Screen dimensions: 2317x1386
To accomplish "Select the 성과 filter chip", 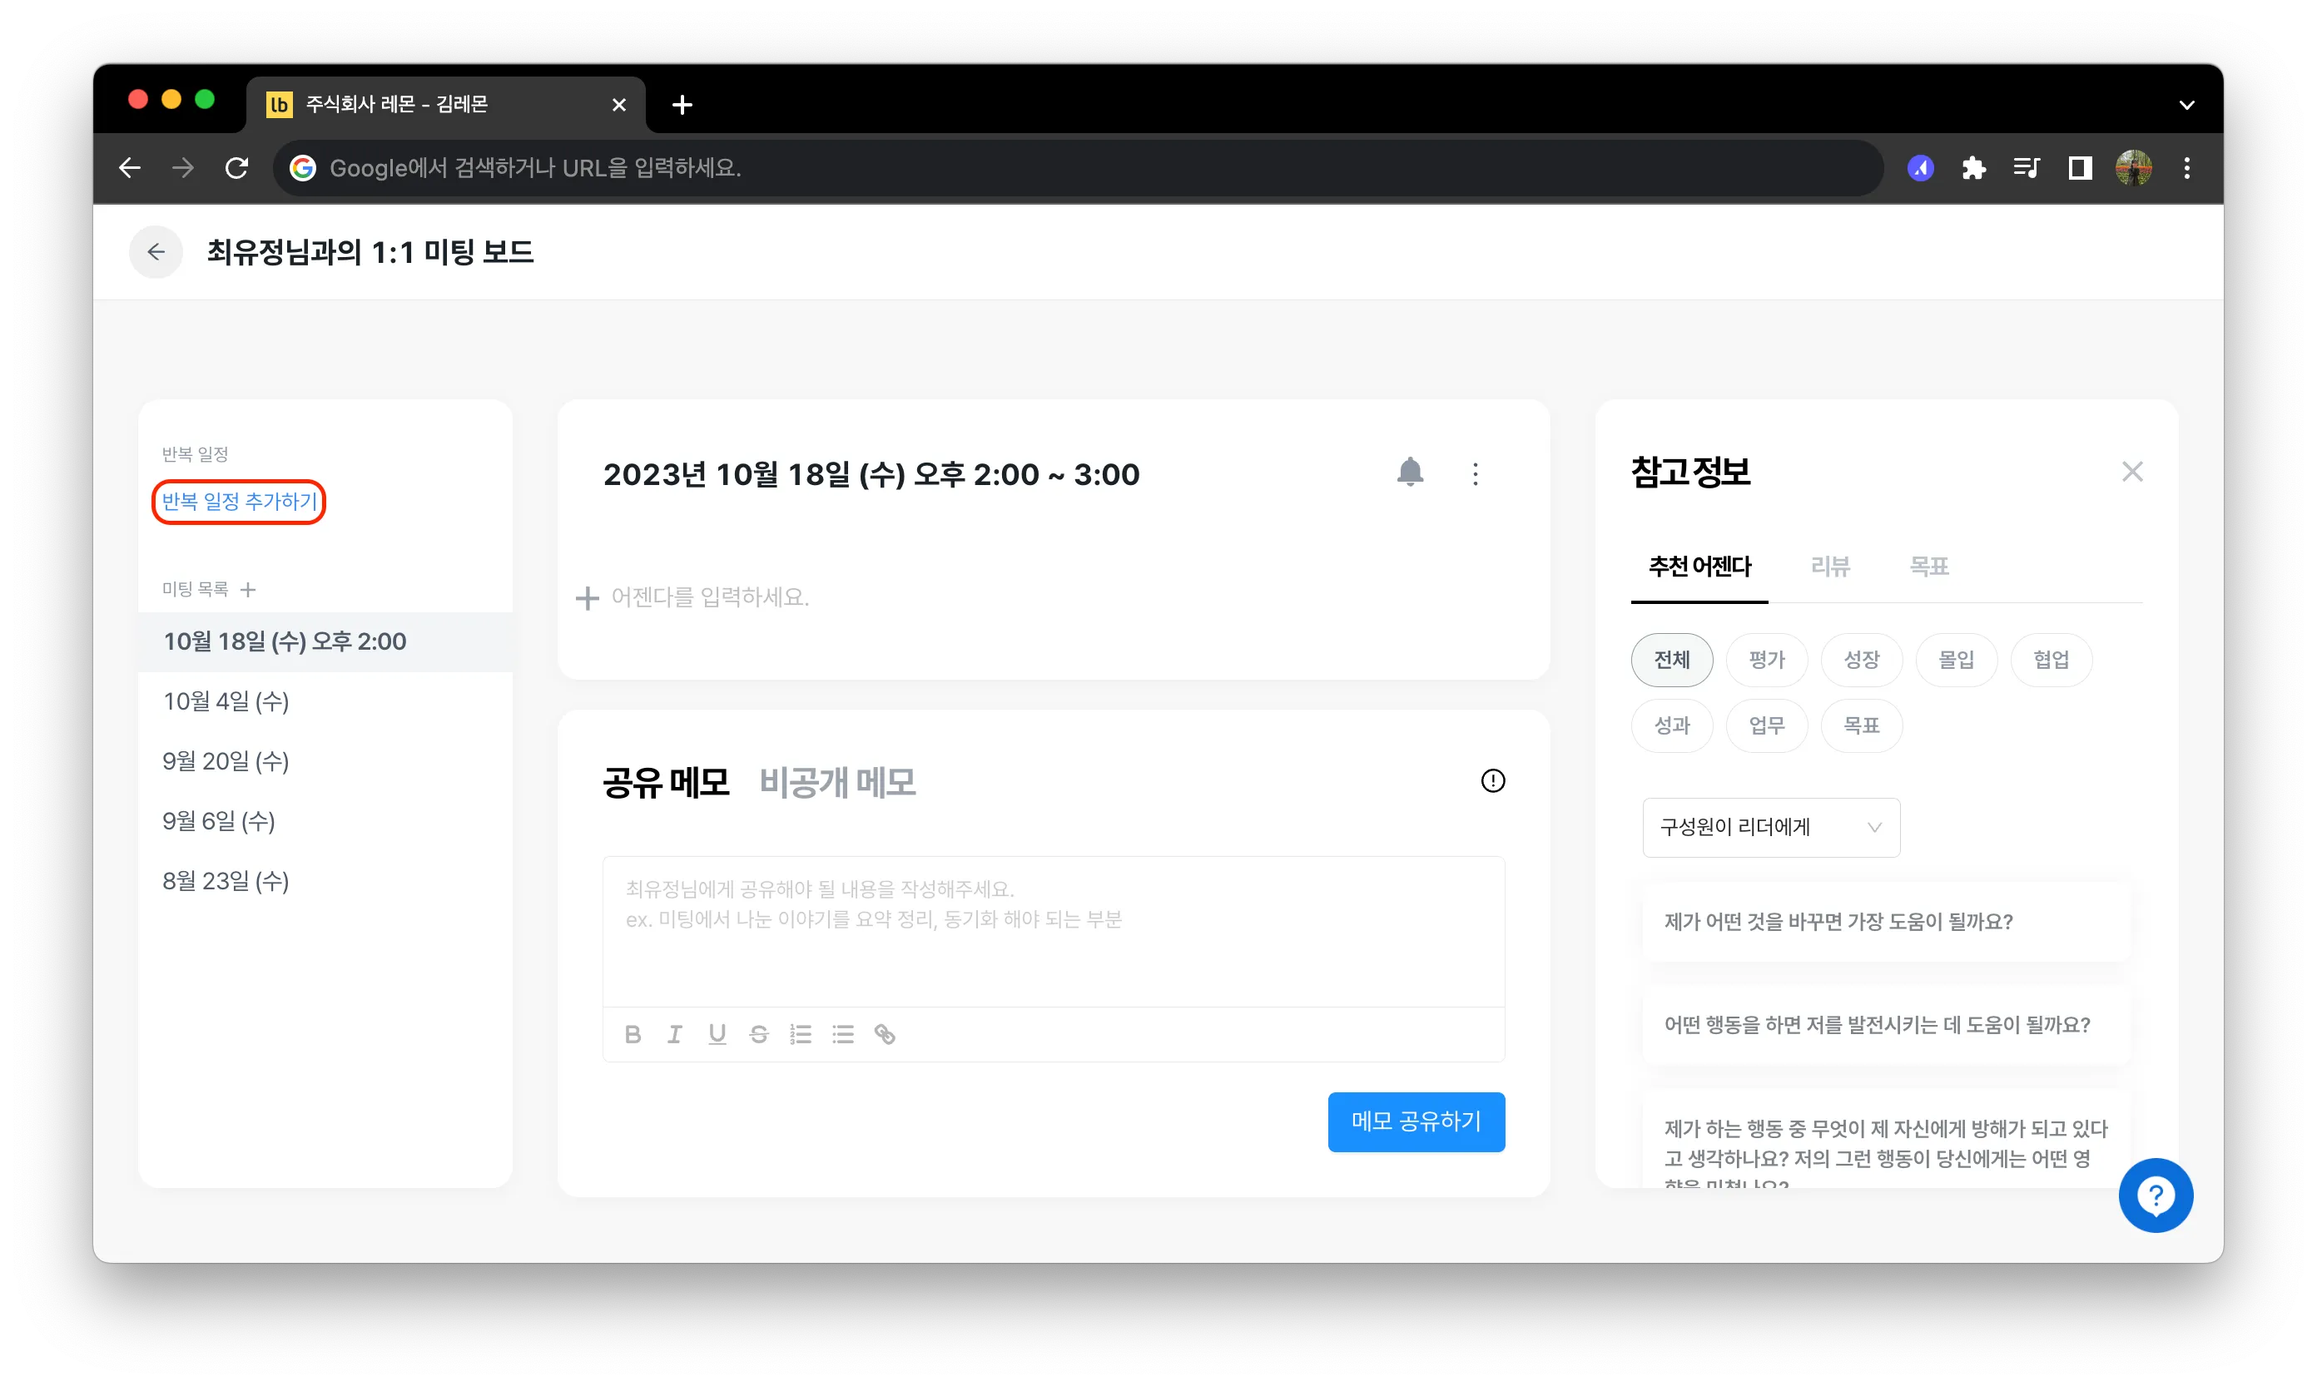I will [x=1671, y=725].
